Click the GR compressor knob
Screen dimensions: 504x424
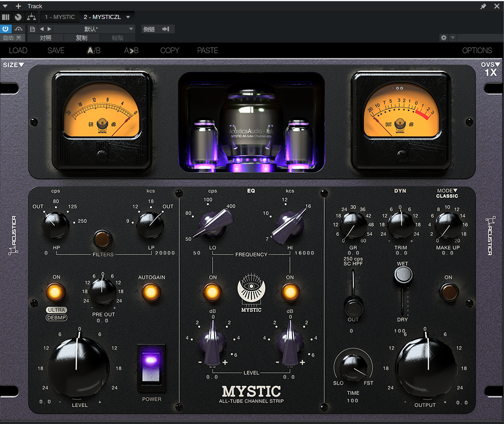pyautogui.click(x=353, y=225)
